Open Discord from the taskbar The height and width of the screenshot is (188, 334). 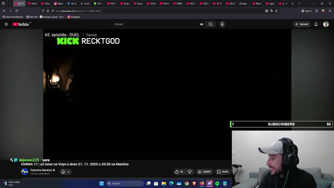[x=210, y=184]
